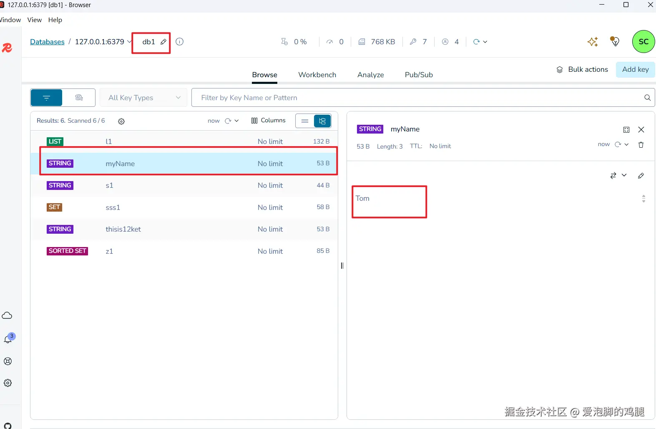Open the AI assistant sparkle icon
The width and height of the screenshot is (656, 429).
[x=593, y=42]
